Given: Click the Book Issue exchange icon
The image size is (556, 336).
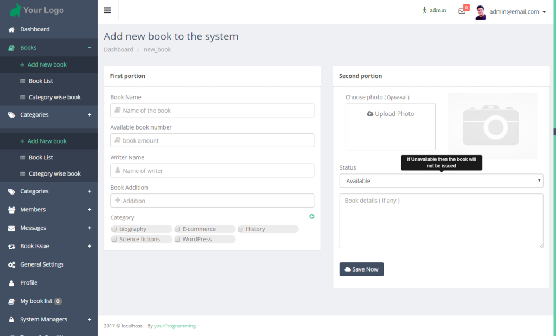Looking at the screenshot, I should [x=11, y=247].
